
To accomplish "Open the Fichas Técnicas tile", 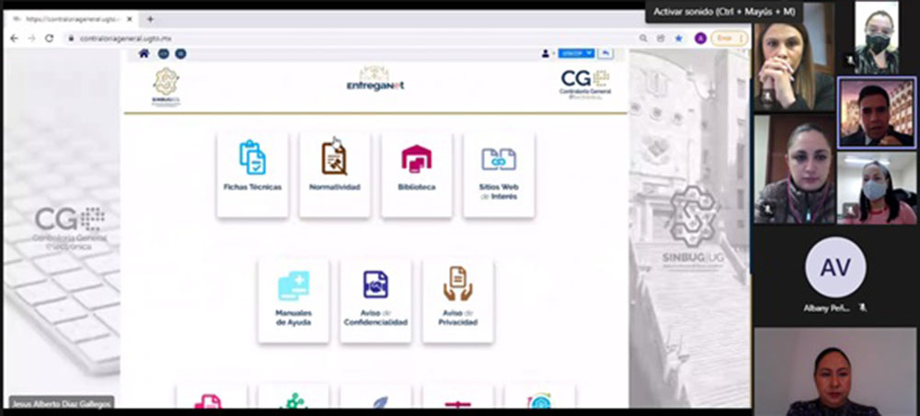I will (252, 174).
